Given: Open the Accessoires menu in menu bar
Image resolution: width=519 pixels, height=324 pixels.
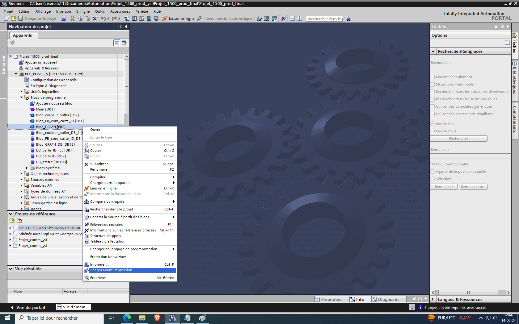Looking at the screenshot, I should (x=120, y=11).
